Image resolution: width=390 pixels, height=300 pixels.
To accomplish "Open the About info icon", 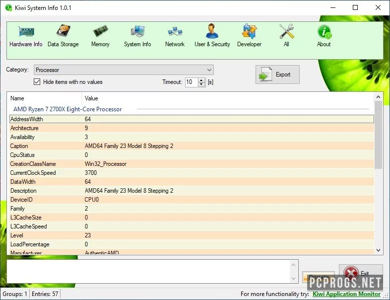I will 324,32.
